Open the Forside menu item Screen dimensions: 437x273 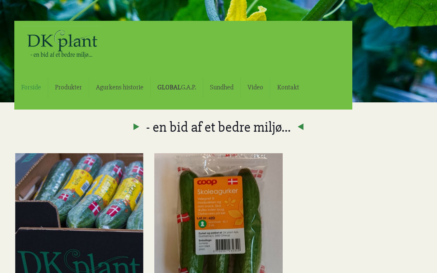[31, 87]
